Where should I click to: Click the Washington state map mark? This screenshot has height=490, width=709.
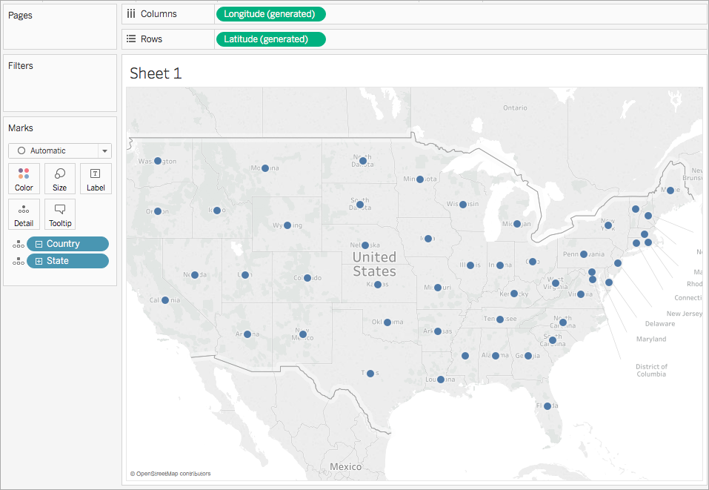point(158,161)
